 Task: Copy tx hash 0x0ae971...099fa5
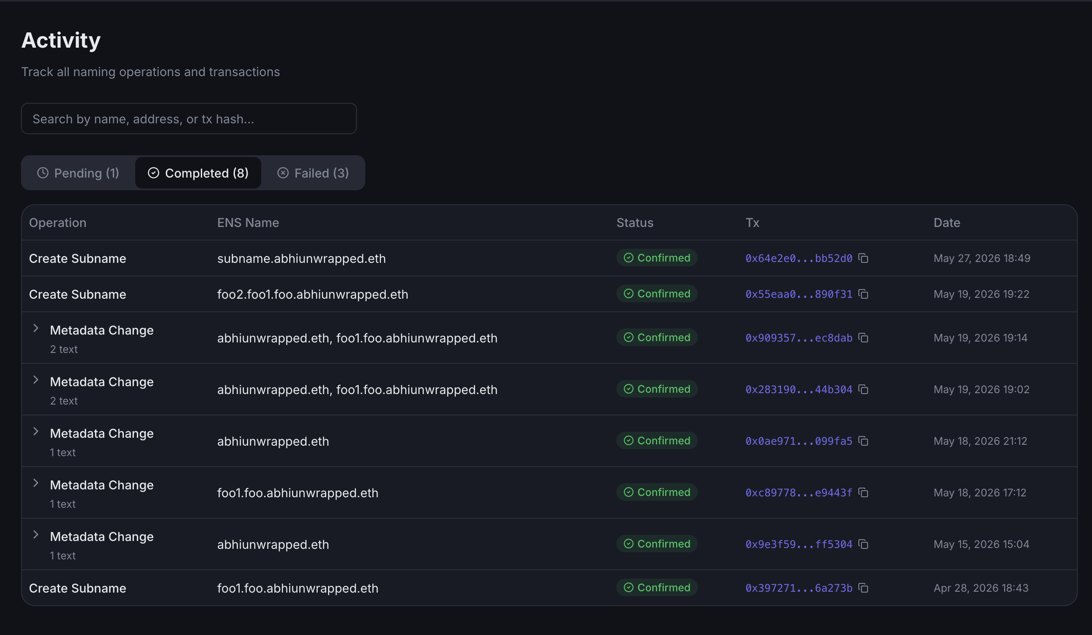863,441
